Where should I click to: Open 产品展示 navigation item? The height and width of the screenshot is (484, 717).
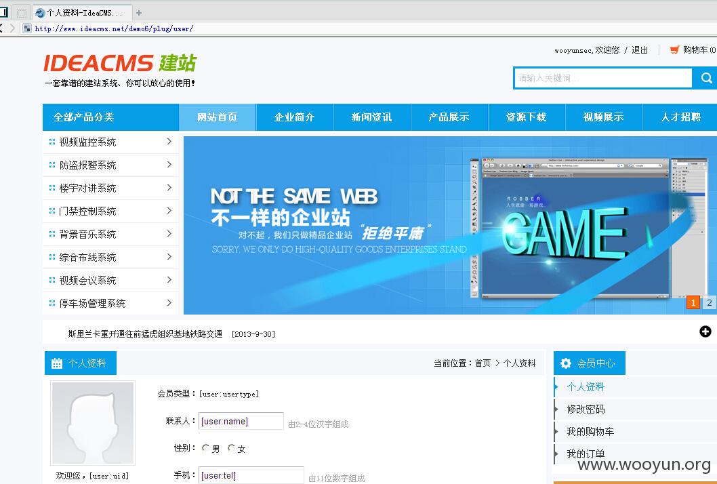(x=449, y=117)
